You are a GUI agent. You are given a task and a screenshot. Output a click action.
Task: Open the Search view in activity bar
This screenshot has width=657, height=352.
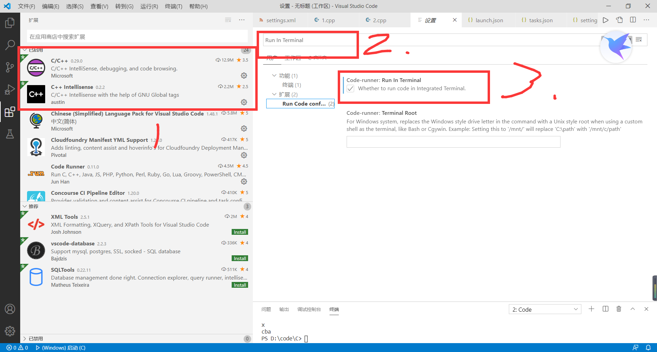tap(10, 45)
